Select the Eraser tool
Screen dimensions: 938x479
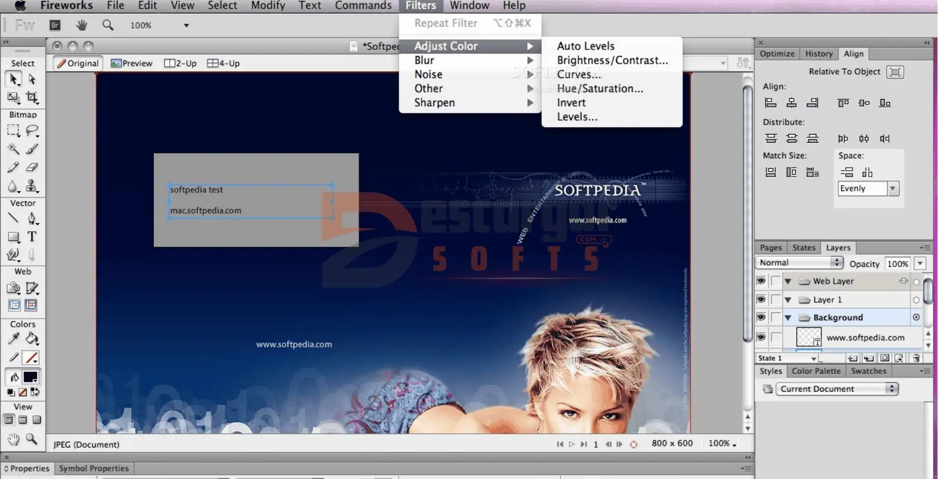(x=32, y=167)
